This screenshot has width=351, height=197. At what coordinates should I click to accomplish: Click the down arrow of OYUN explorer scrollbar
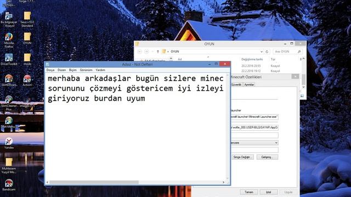coord(303,87)
